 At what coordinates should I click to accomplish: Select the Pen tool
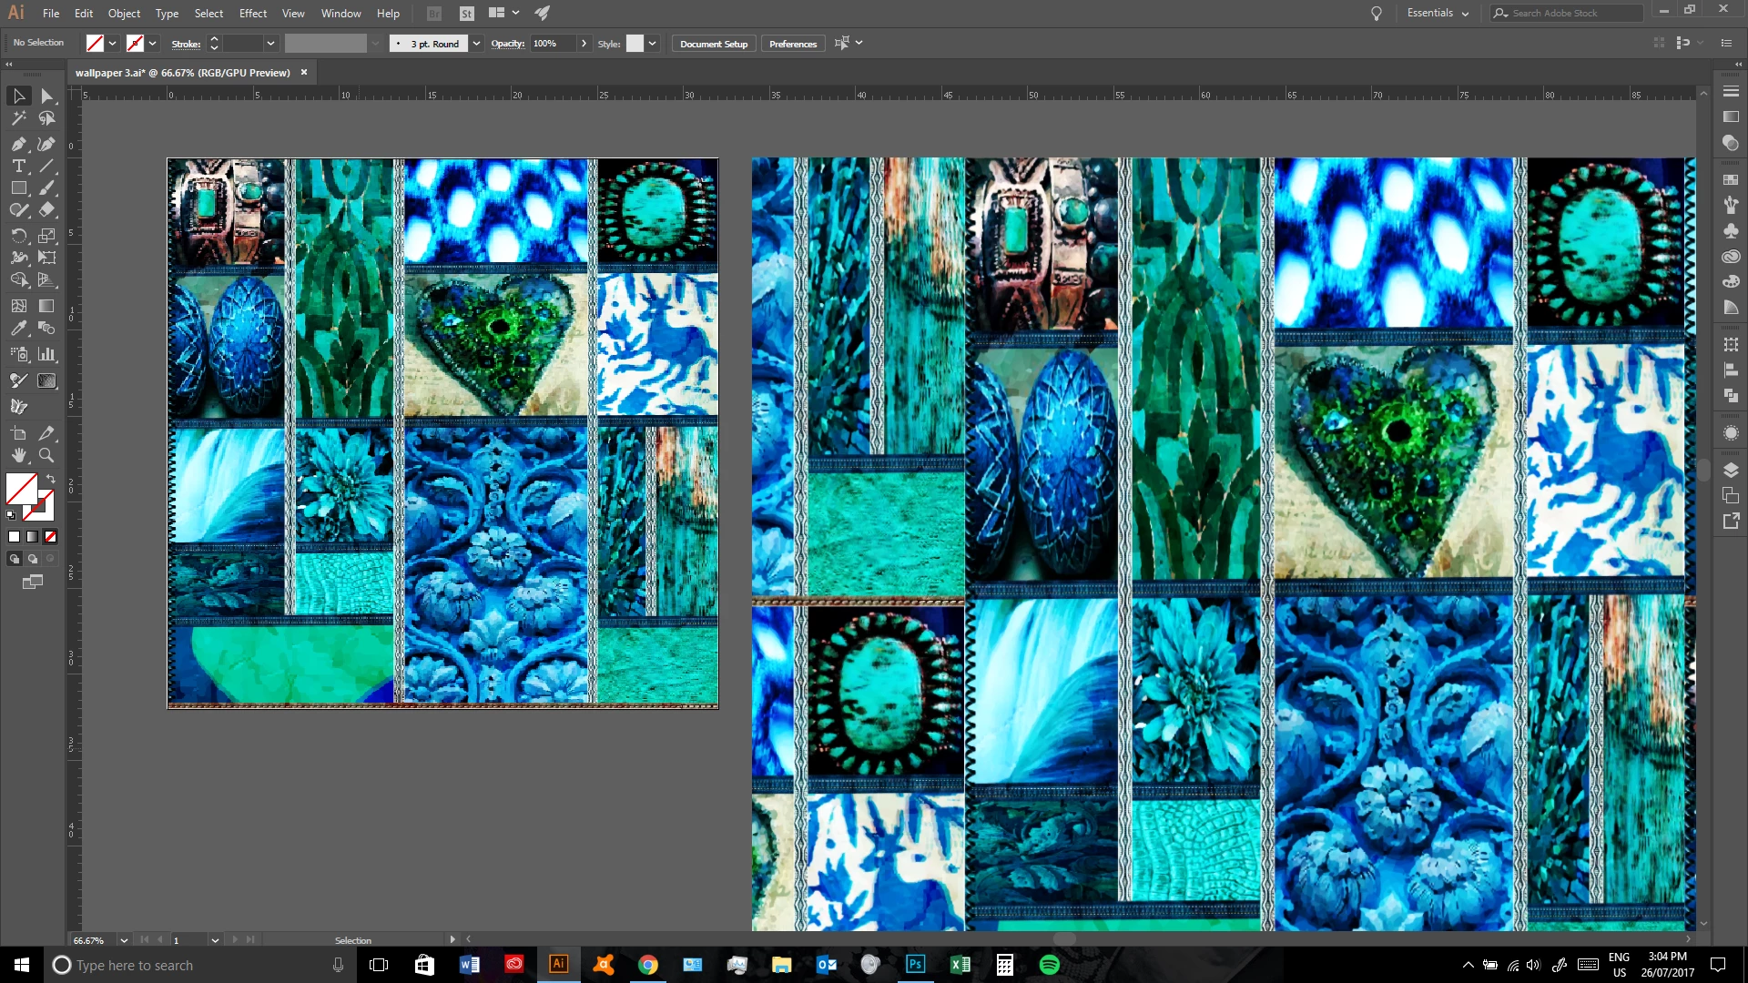coord(18,144)
